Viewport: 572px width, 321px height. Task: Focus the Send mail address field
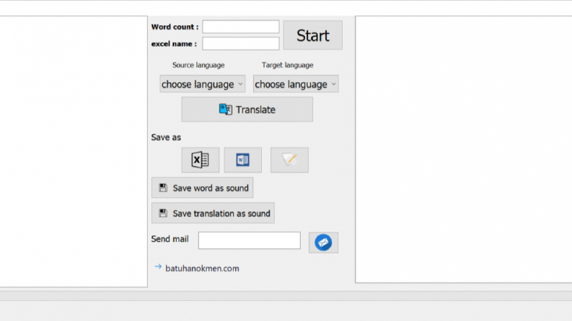(x=249, y=240)
